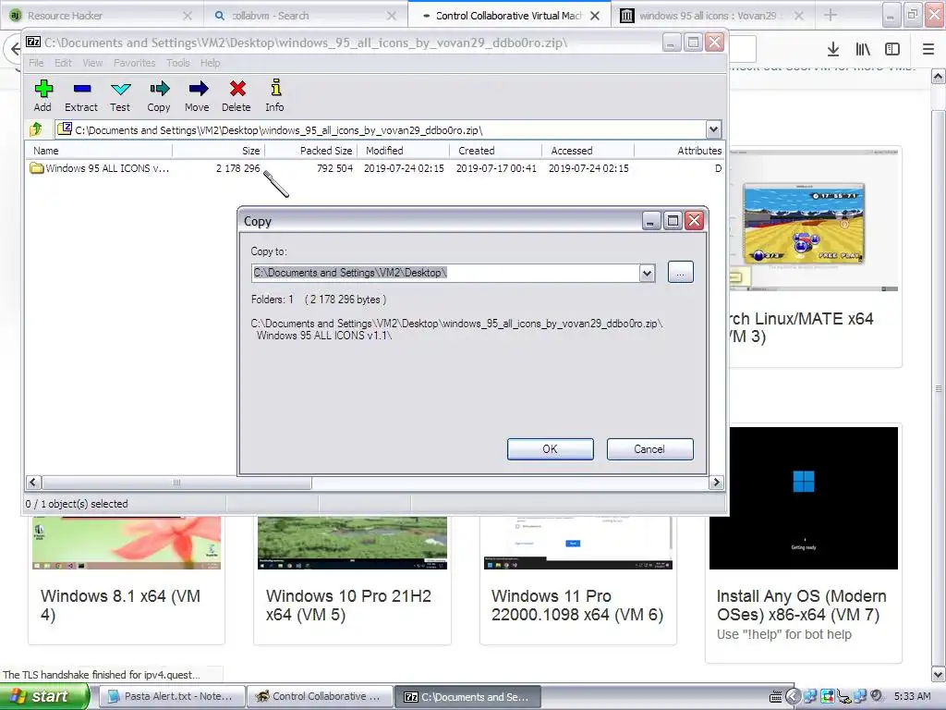
Task: Open the View menu in 7-Zip
Action: (92, 63)
